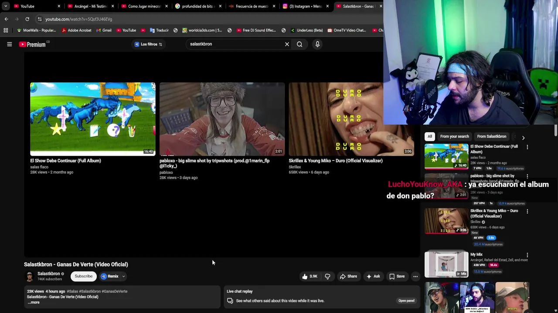This screenshot has width=558, height=313.
Task: Open site information icon in address bar
Action: 39,19
